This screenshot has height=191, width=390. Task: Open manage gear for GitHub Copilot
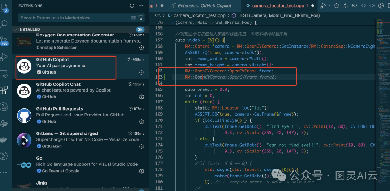142,72
